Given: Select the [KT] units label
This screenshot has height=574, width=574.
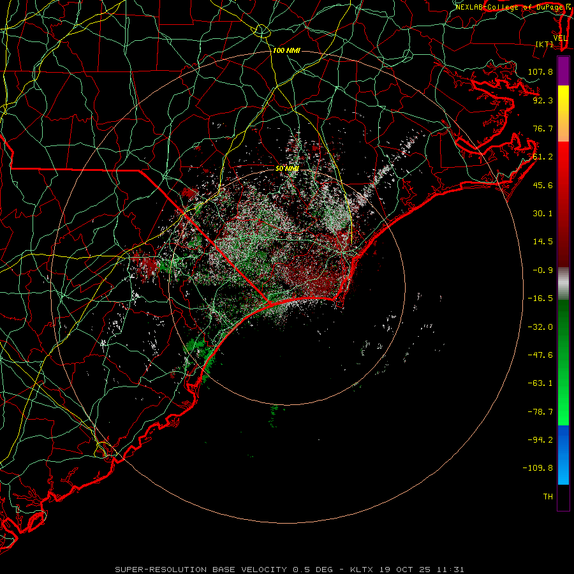Looking at the screenshot, I should point(545,44).
